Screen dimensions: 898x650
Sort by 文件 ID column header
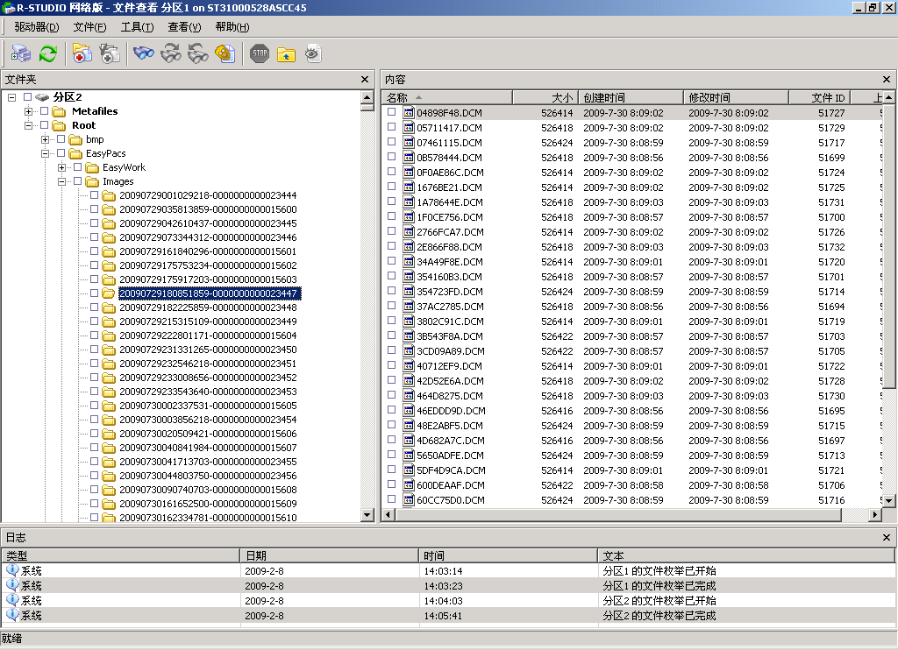[820, 98]
